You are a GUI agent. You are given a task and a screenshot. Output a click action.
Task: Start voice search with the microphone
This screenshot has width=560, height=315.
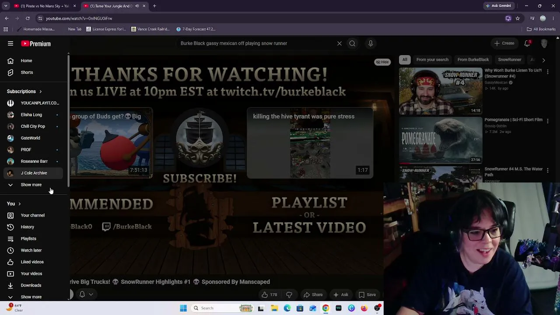(371, 43)
